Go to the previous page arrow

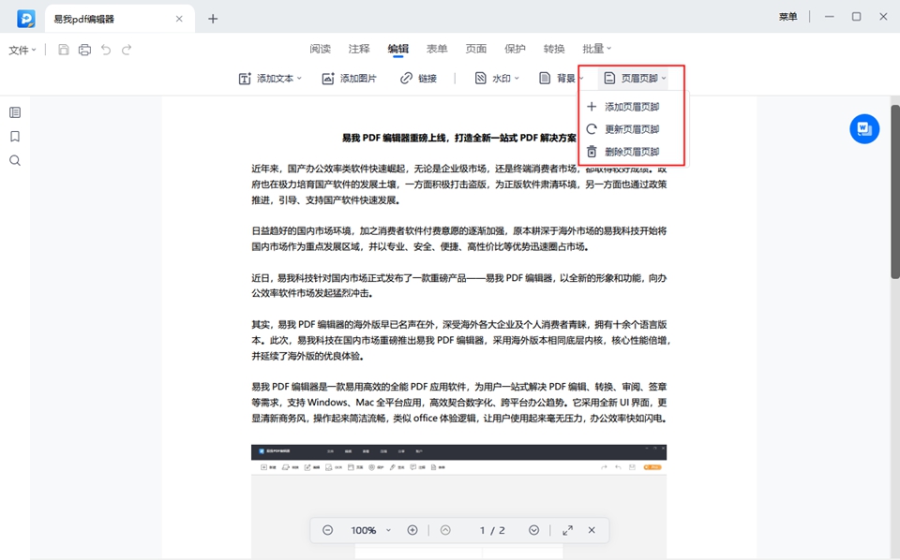coord(445,530)
